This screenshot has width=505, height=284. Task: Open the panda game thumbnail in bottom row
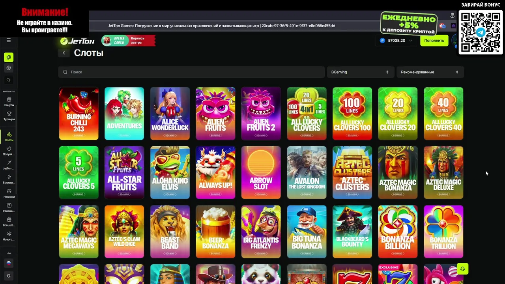(261, 274)
